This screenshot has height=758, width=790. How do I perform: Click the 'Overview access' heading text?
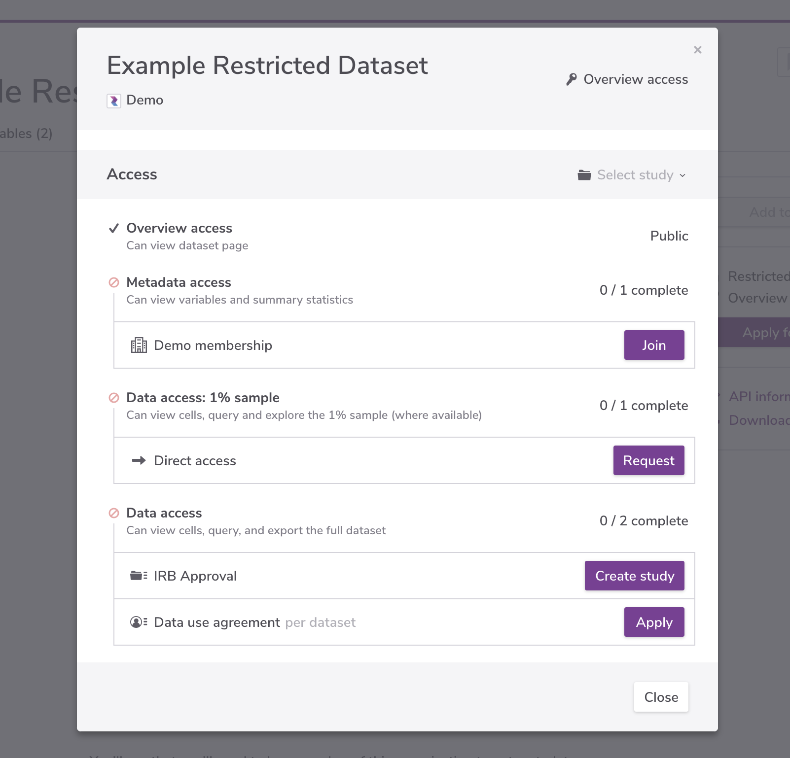(179, 228)
